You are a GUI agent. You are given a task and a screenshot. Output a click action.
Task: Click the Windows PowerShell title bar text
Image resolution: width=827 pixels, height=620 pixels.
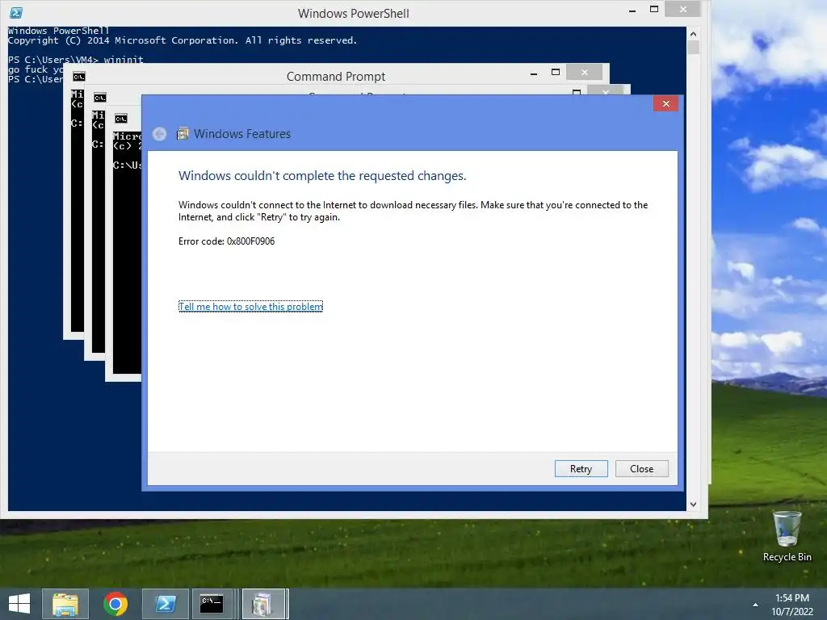pyautogui.click(x=354, y=13)
